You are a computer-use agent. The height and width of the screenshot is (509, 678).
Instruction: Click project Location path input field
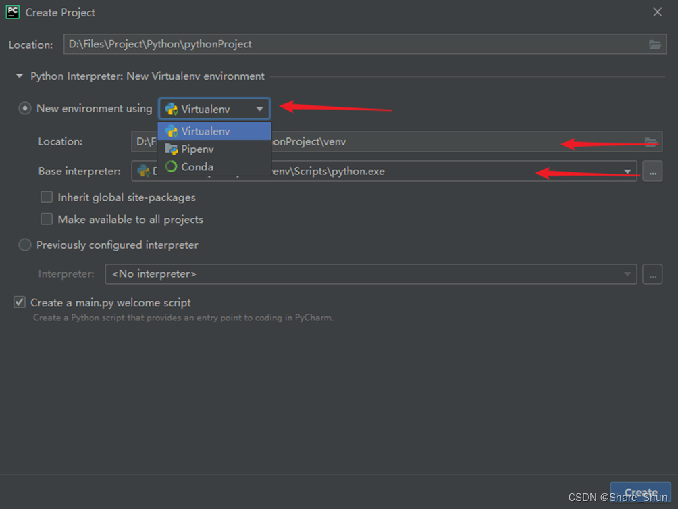point(365,44)
